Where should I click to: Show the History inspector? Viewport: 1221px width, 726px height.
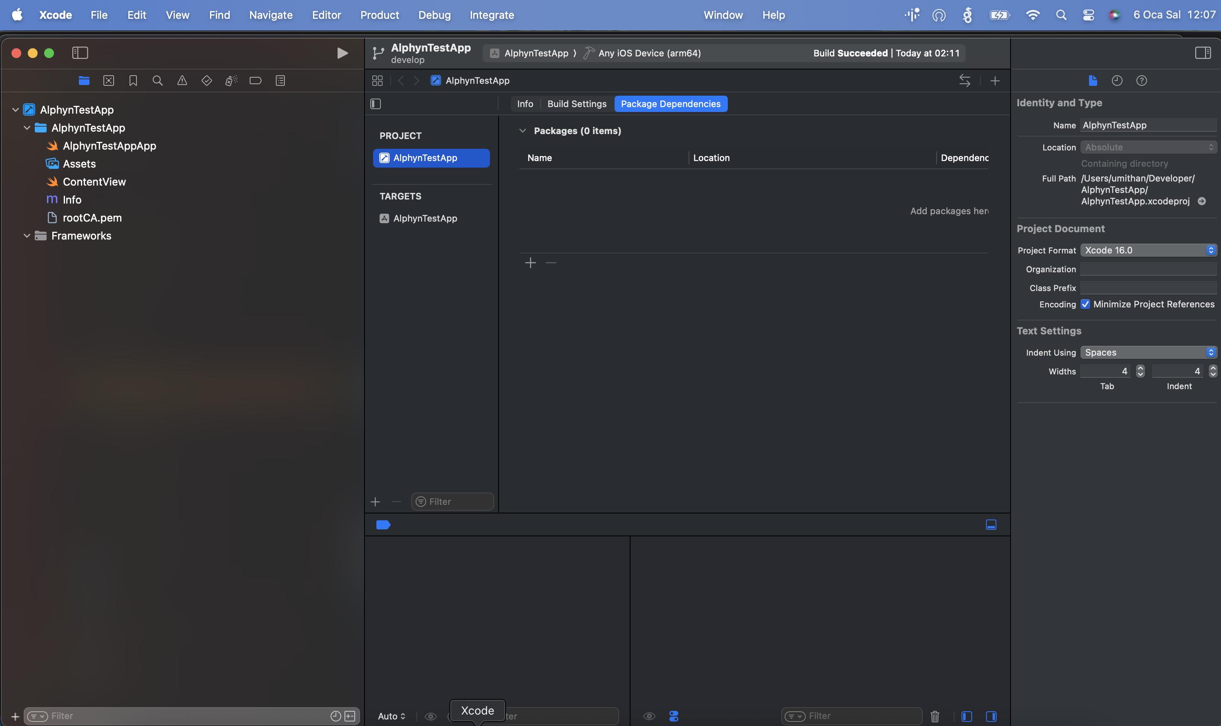pyautogui.click(x=1117, y=81)
